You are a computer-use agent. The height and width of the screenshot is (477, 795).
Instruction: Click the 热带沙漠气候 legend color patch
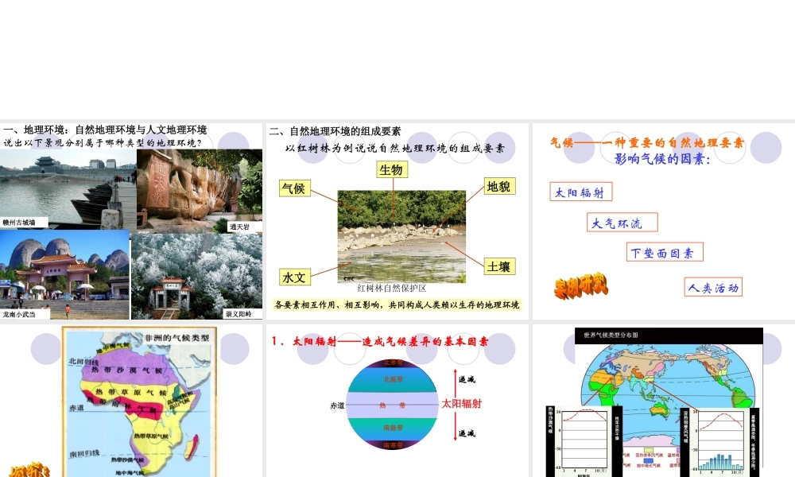tap(125, 370)
